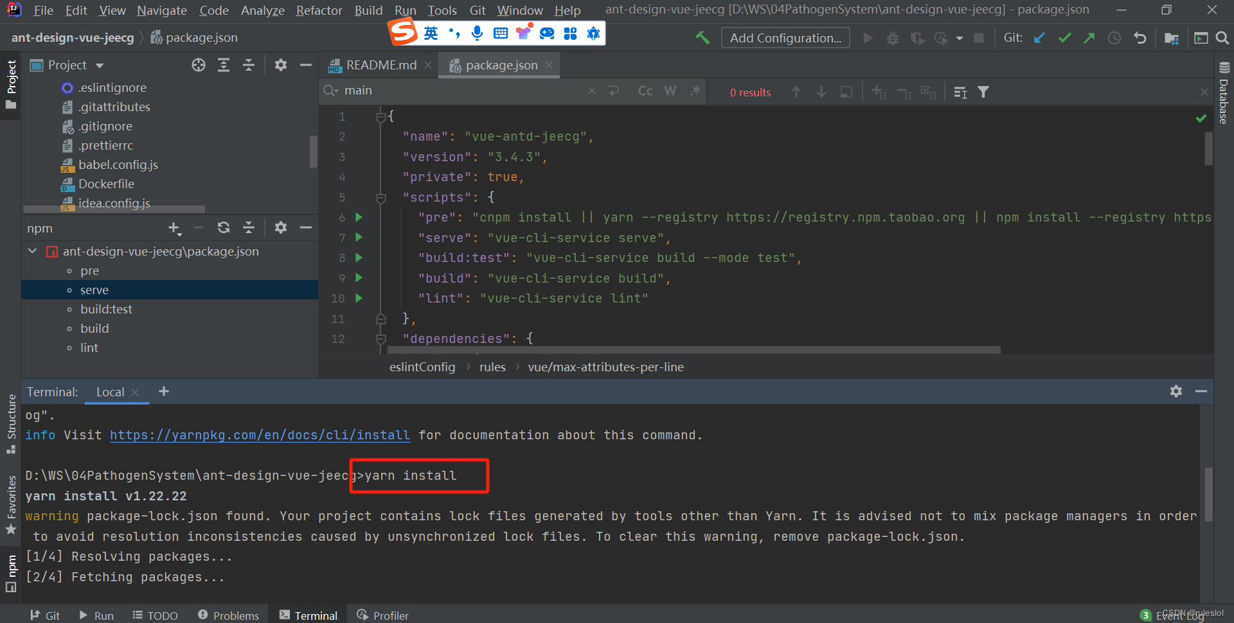1234x623 pixels.
Task: Push commits using the Git up-arrow icon
Action: tap(1089, 38)
